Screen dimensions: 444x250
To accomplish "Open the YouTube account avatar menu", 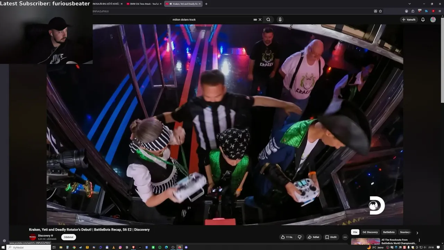I will pyautogui.click(x=433, y=20).
